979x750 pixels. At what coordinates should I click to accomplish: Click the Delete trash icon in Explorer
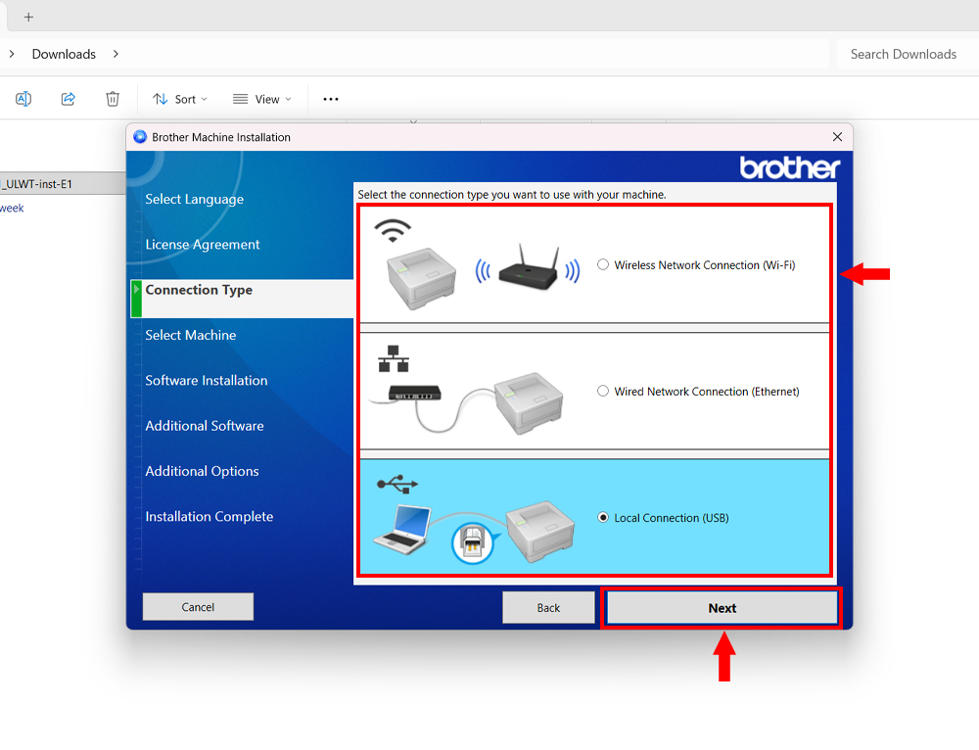pyautogui.click(x=113, y=99)
